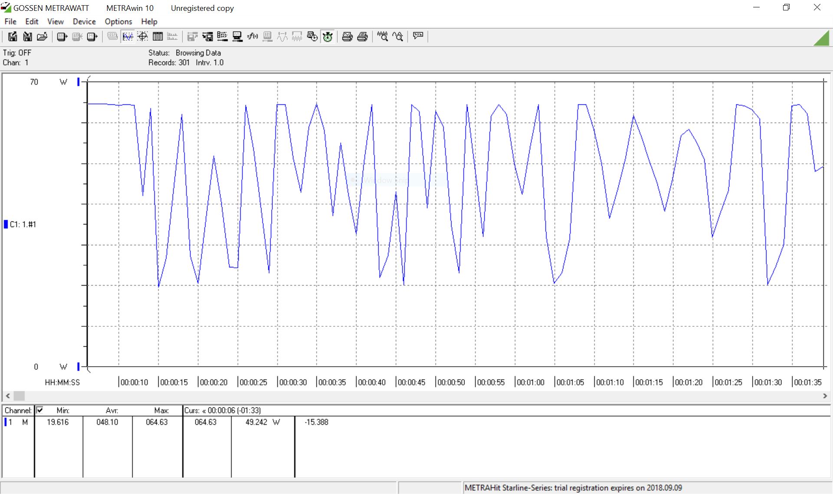
Task: Click the first printer toolbar icon
Action: (347, 37)
